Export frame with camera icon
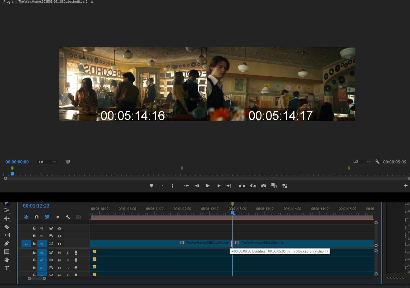This screenshot has height=288, width=410. click(x=264, y=186)
